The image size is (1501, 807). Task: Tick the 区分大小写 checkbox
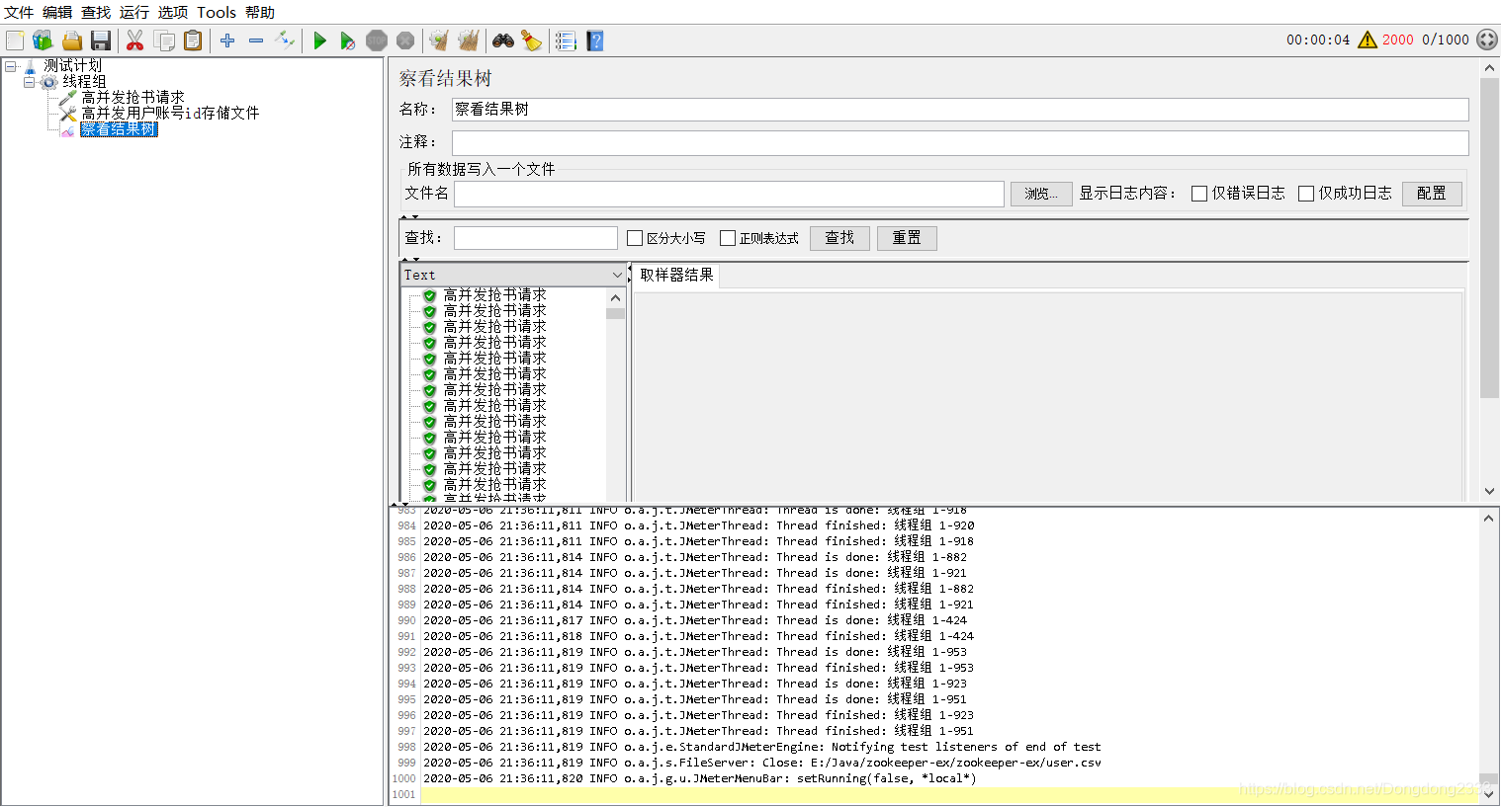[x=635, y=238]
